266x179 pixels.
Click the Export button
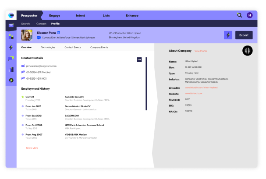(x=244, y=35)
